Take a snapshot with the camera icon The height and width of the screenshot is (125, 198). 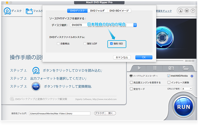click(171, 68)
